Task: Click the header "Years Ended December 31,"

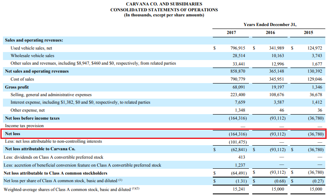Action: [270, 25]
